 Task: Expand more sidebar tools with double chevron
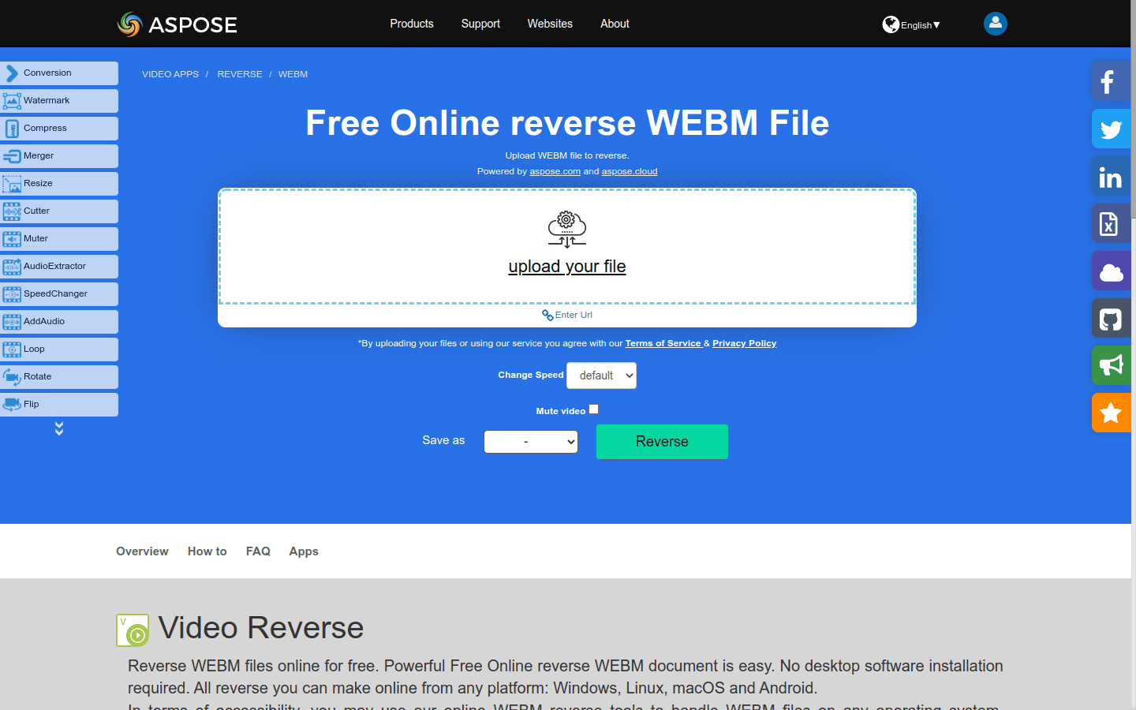(59, 427)
